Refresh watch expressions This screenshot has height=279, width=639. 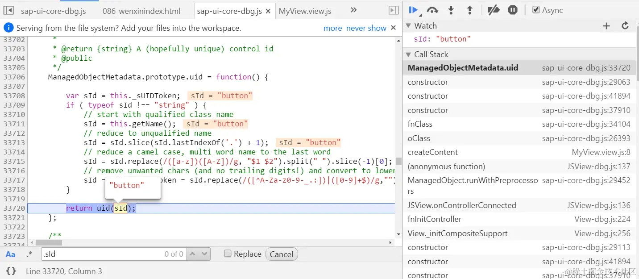coord(625,26)
